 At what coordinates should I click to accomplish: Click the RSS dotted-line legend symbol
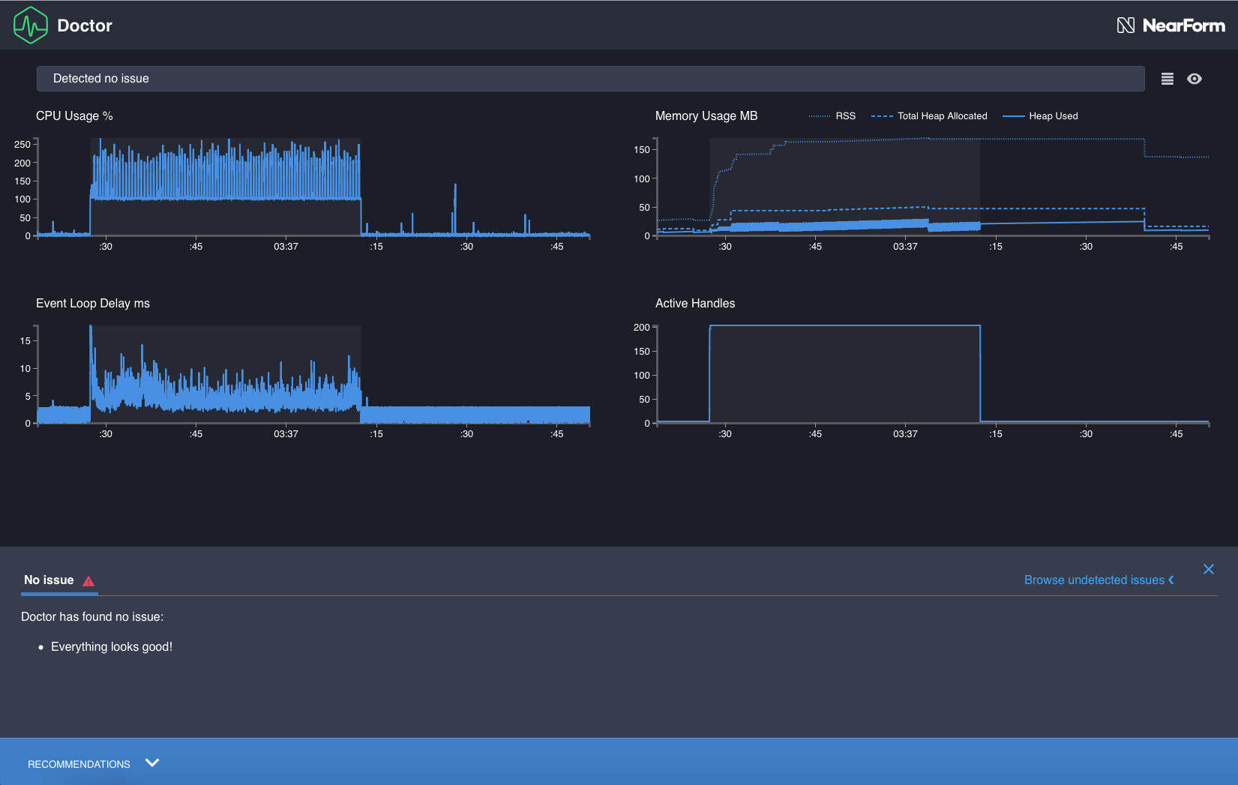click(x=820, y=115)
